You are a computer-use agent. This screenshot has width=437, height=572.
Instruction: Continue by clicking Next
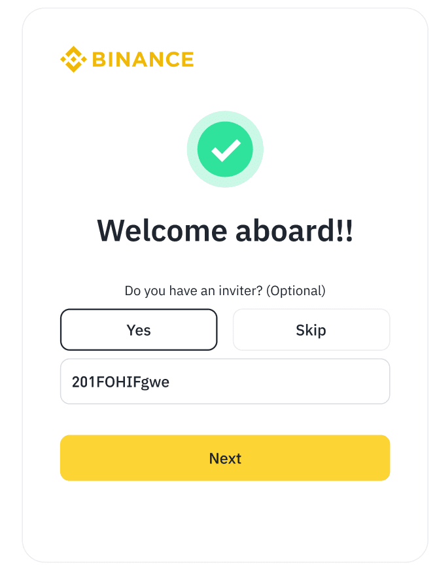tap(225, 458)
